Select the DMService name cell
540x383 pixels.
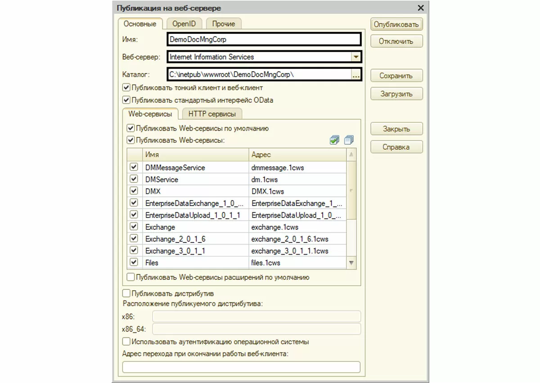pyautogui.click(x=195, y=179)
